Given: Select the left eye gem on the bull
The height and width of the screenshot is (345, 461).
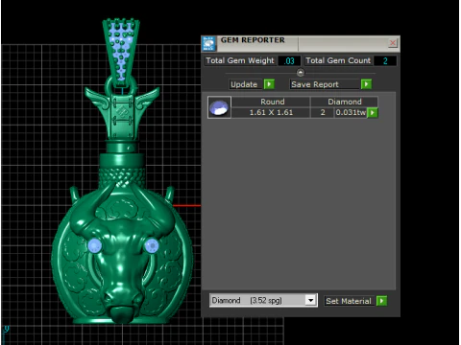Looking at the screenshot, I should pyautogui.click(x=95, y=245).
